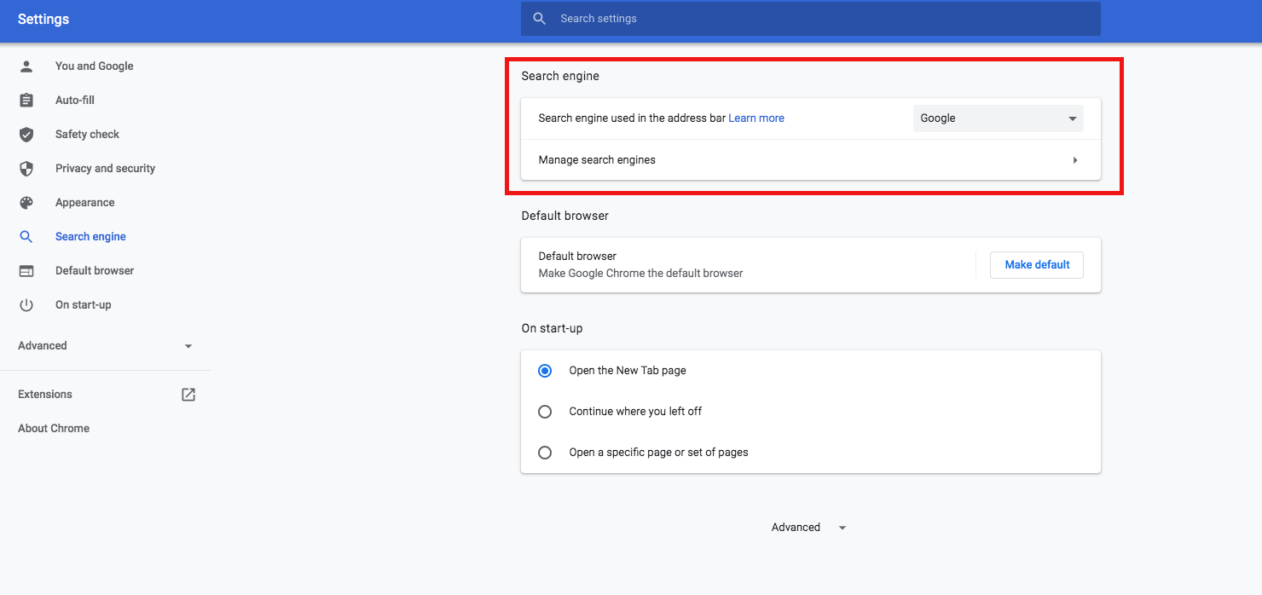Click Manage search engines row
The image size is (1262, 595).
tap(810, 160)
